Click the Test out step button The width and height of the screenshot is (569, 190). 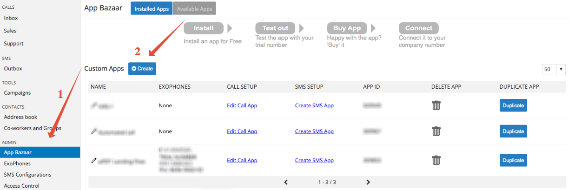click(x=275, y=28)
